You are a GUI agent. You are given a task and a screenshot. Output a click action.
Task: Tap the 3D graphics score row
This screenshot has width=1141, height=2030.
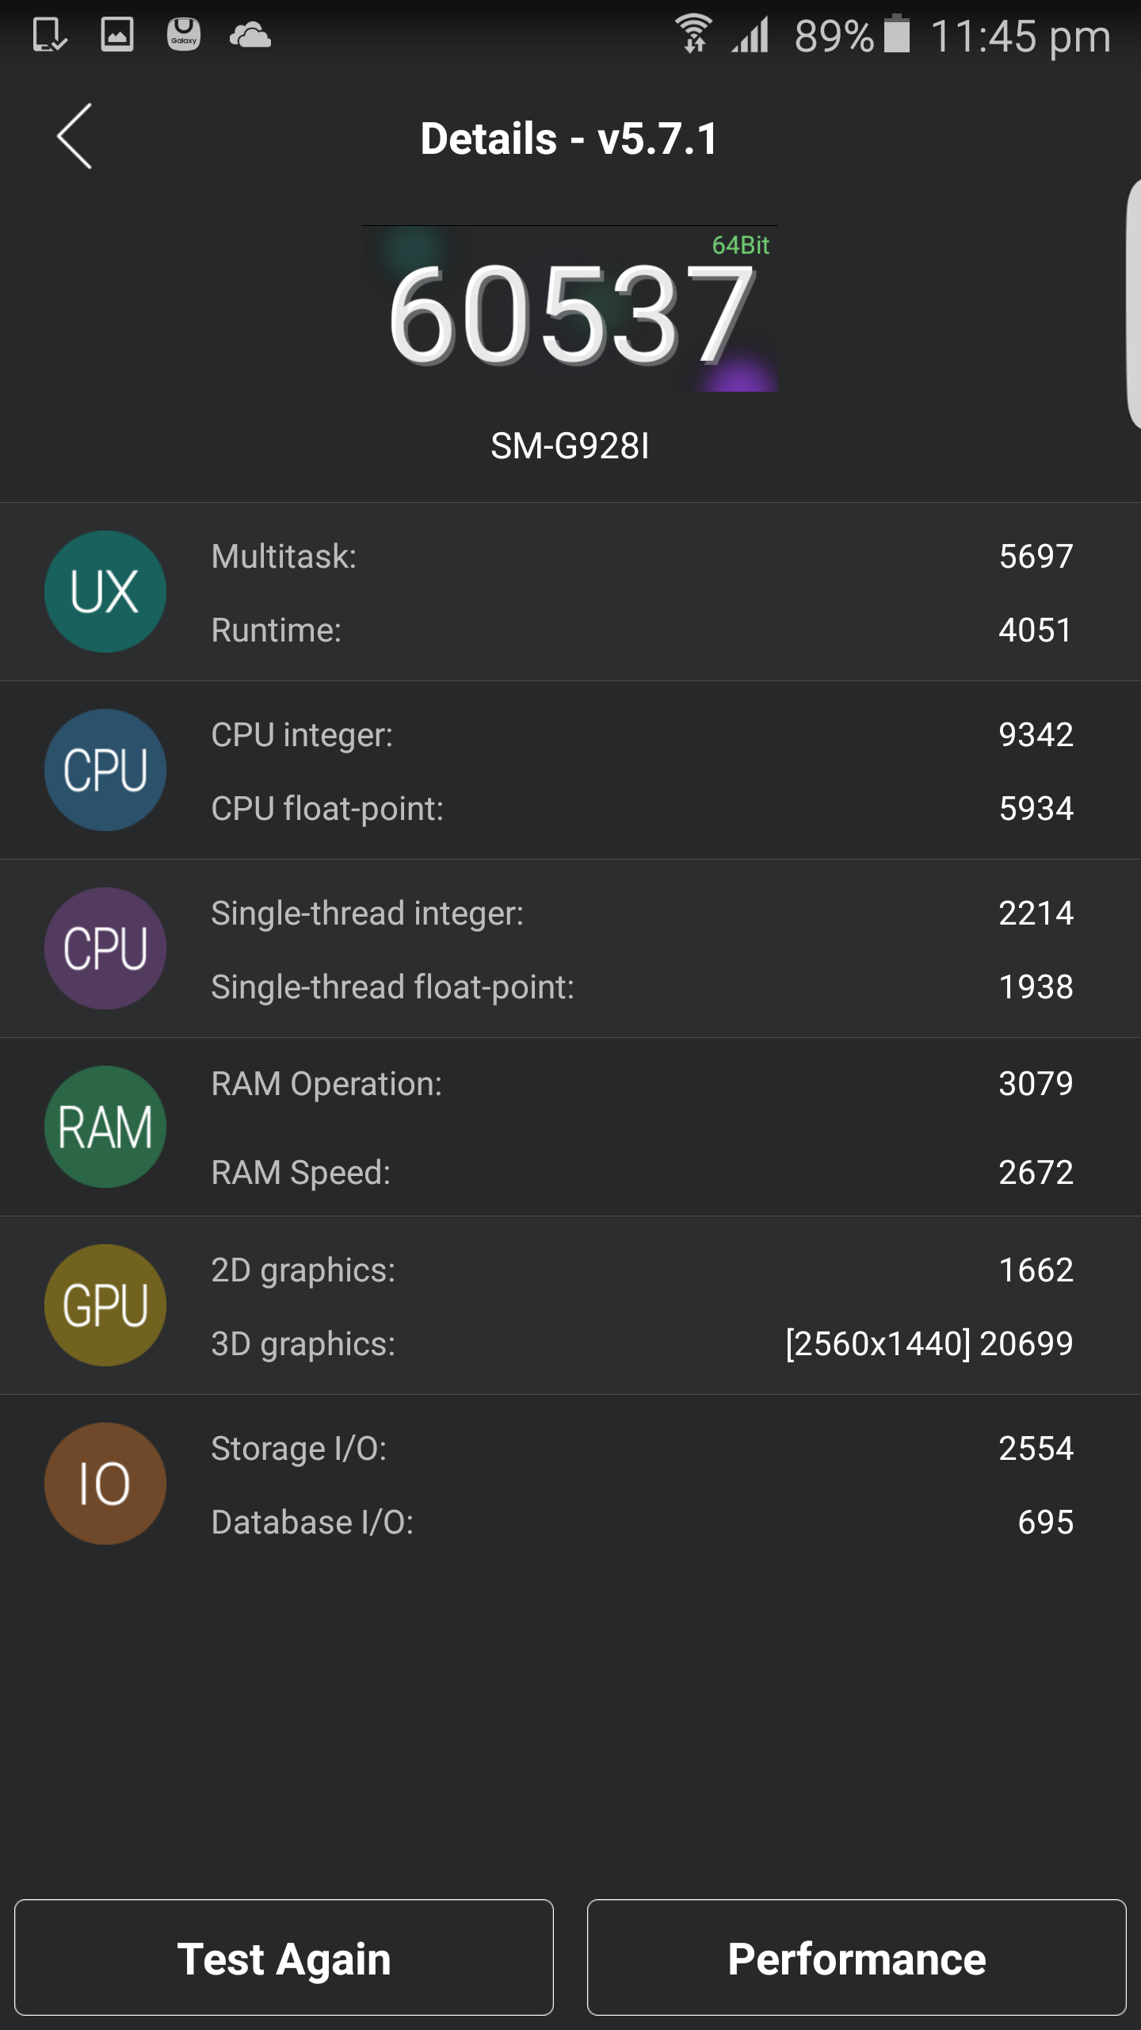coord(642,1344)
